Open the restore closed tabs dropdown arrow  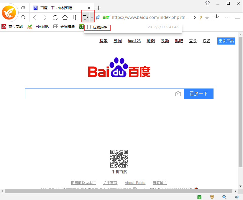[x=91, y=17]
